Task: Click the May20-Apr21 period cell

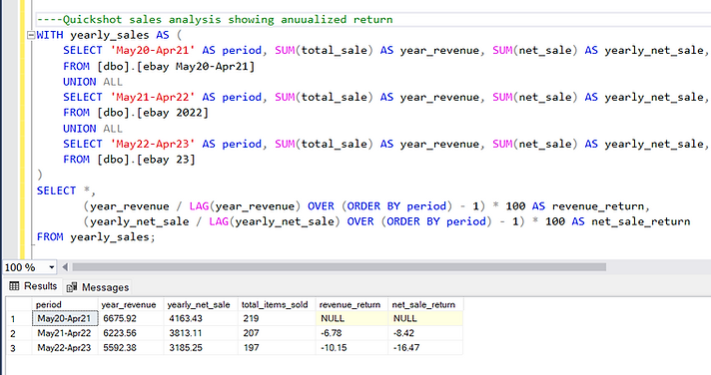Action: [65, 318]
